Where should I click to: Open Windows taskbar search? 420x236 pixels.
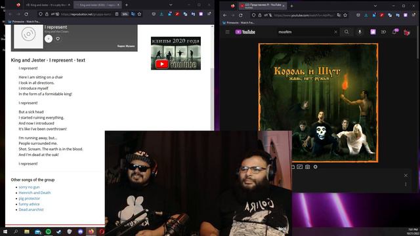(16, 231)
